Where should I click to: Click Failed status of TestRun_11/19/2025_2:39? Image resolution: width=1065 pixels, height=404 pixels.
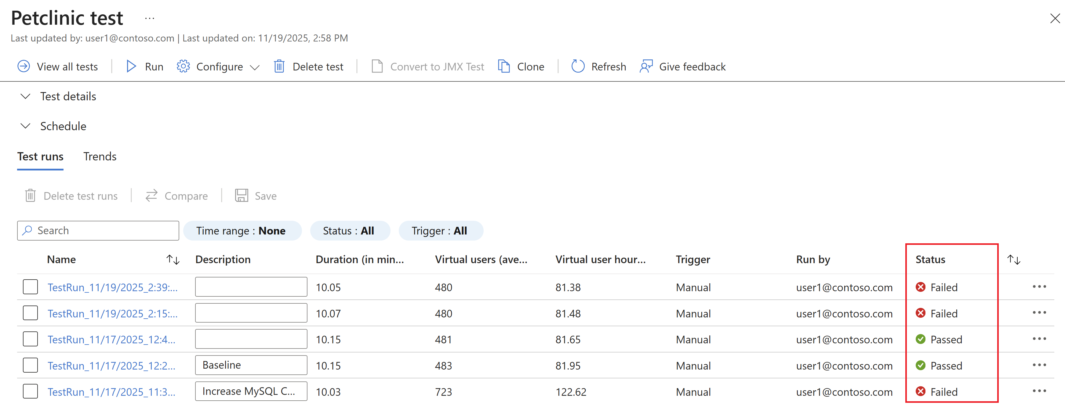[x=936, y=287]
